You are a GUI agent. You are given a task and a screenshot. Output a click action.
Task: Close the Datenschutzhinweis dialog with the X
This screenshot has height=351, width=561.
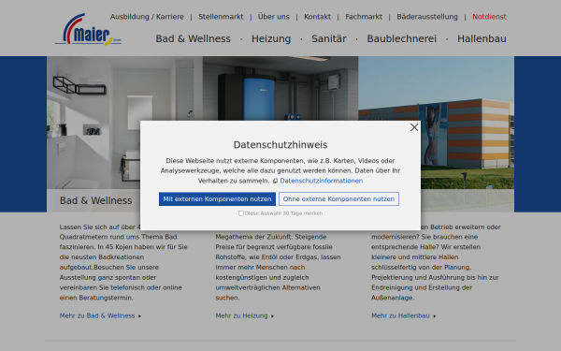click(414, 127)
